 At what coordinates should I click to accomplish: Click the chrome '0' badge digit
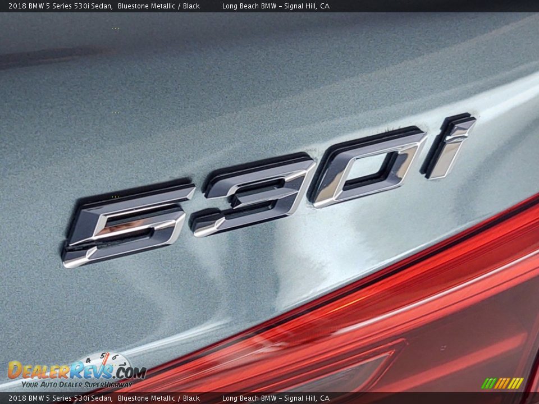pos(368,168)
